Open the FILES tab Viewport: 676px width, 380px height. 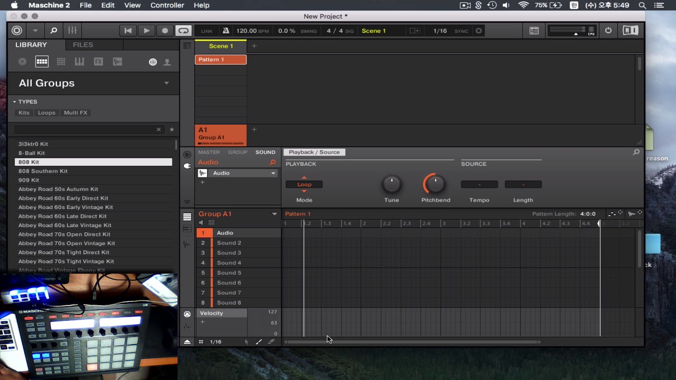click(x=83, y=45)
